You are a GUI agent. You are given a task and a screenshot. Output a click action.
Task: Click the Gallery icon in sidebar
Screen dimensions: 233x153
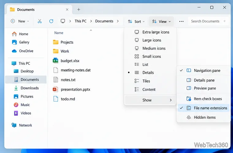[x=14, y=42]
